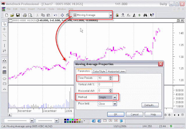Open the File menu
Screen dimensions: 186x129
(9, 9)
